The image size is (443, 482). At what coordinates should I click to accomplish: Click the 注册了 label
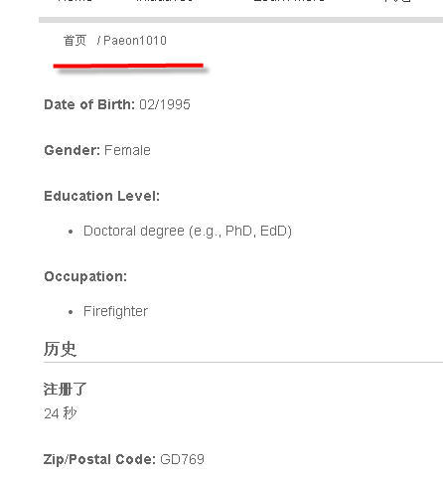(65, 389)
